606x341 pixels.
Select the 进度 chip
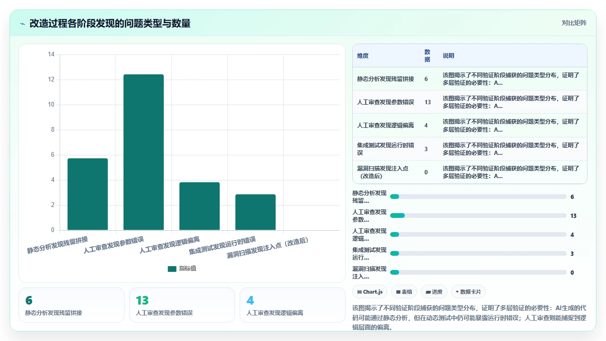tap(434, 292)
